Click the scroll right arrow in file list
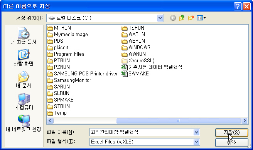This screenshot has height=150, width=253. coord(245,120)
